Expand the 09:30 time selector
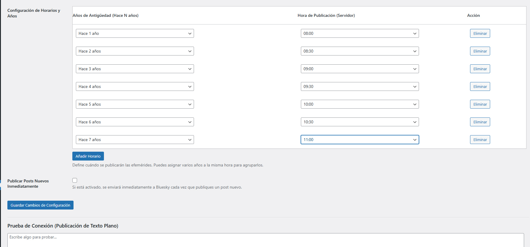Screen dimensions: 530x247 point(360,86)
